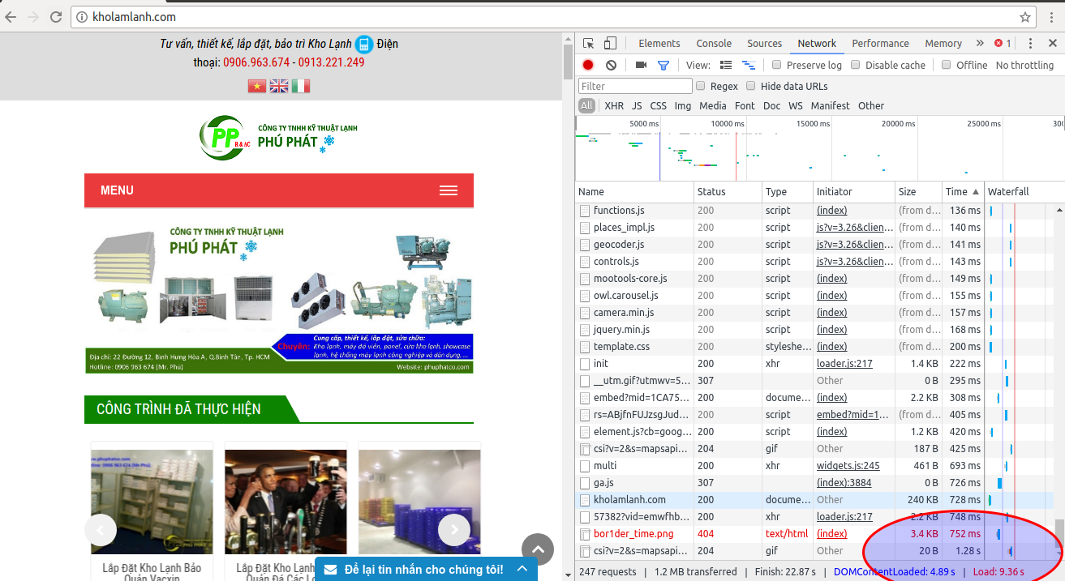Expand the chat widget 'Để lại tin nhắn' chevron
Image resolution: width=1065 pixels, height=581 pixels.
(522, 570)
